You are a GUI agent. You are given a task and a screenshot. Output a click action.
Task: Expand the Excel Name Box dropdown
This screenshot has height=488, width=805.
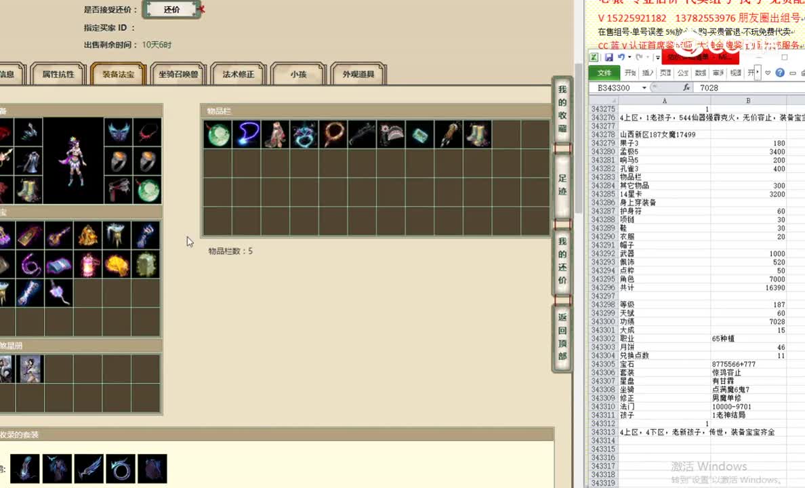pos(644,88)
